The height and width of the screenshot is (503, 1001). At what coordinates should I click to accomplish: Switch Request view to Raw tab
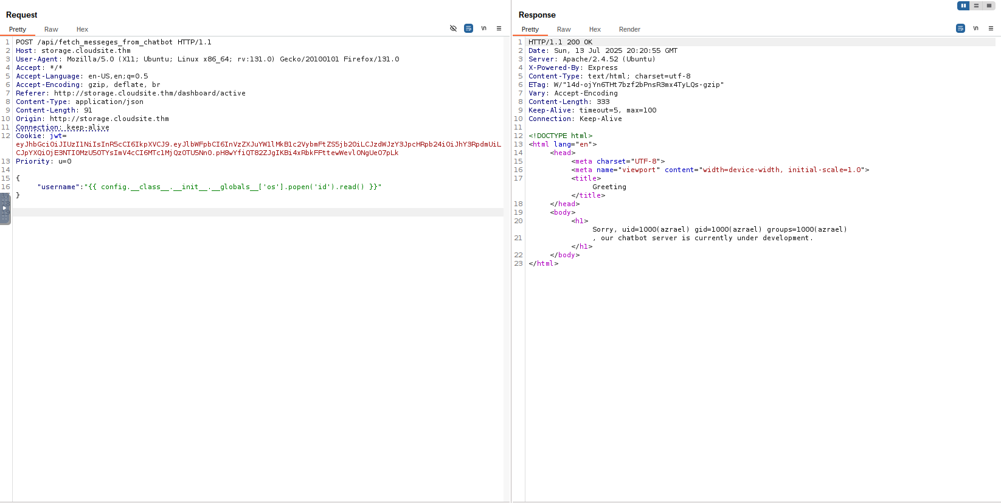tap(51, 29)
